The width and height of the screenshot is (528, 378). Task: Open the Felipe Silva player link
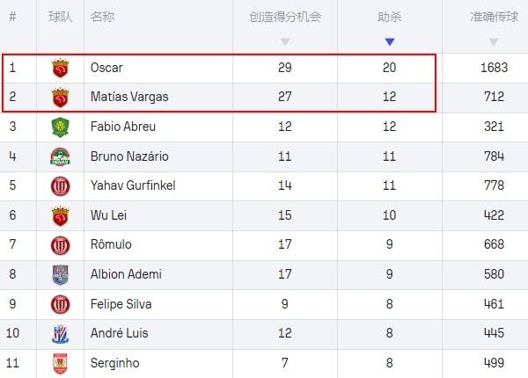tap(121, 304)
